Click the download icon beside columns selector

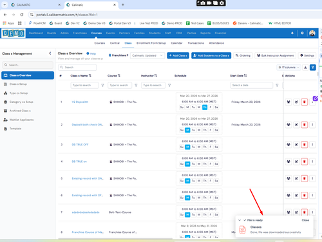305,68
